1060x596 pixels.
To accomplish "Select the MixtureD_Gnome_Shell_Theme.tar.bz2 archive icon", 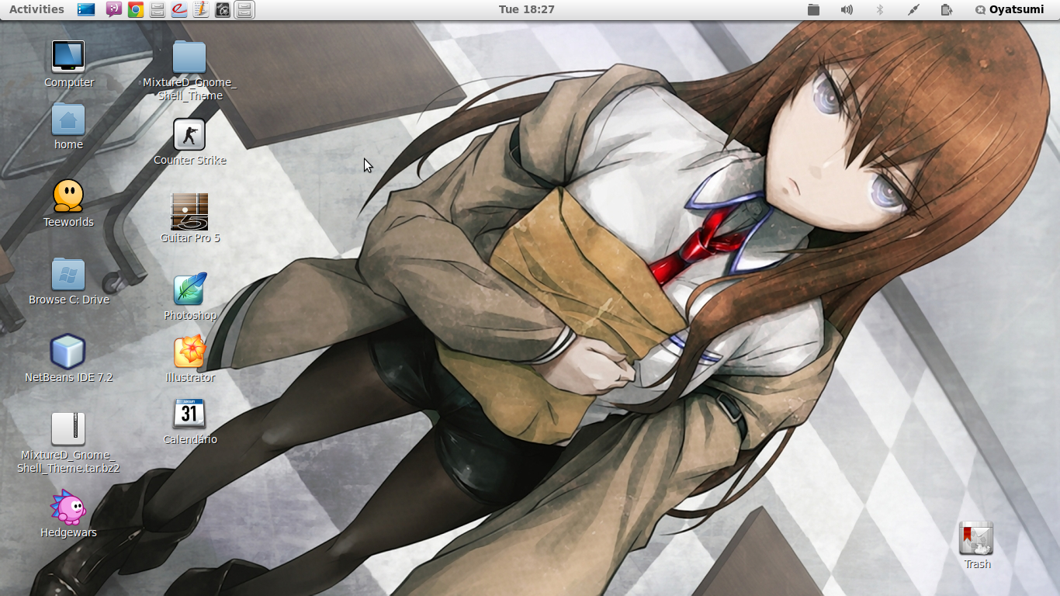I will pyautogui.click(x=68, y=428).
